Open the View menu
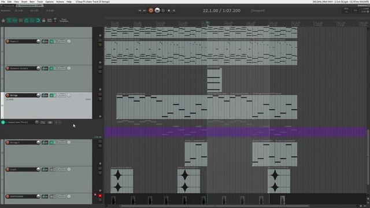This screenshot has width=370, height=208. point(16,2)
